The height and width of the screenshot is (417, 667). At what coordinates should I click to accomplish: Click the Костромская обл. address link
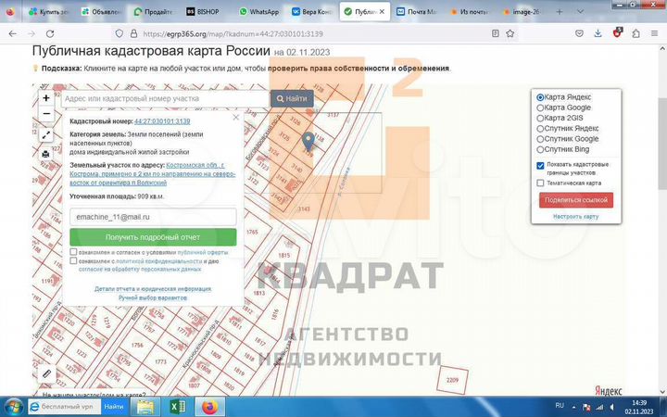tap(153, 174)
